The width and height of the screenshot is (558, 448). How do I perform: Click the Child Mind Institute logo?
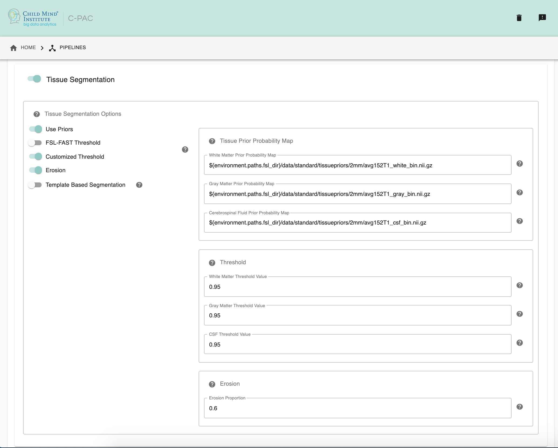tap(33, 18)
